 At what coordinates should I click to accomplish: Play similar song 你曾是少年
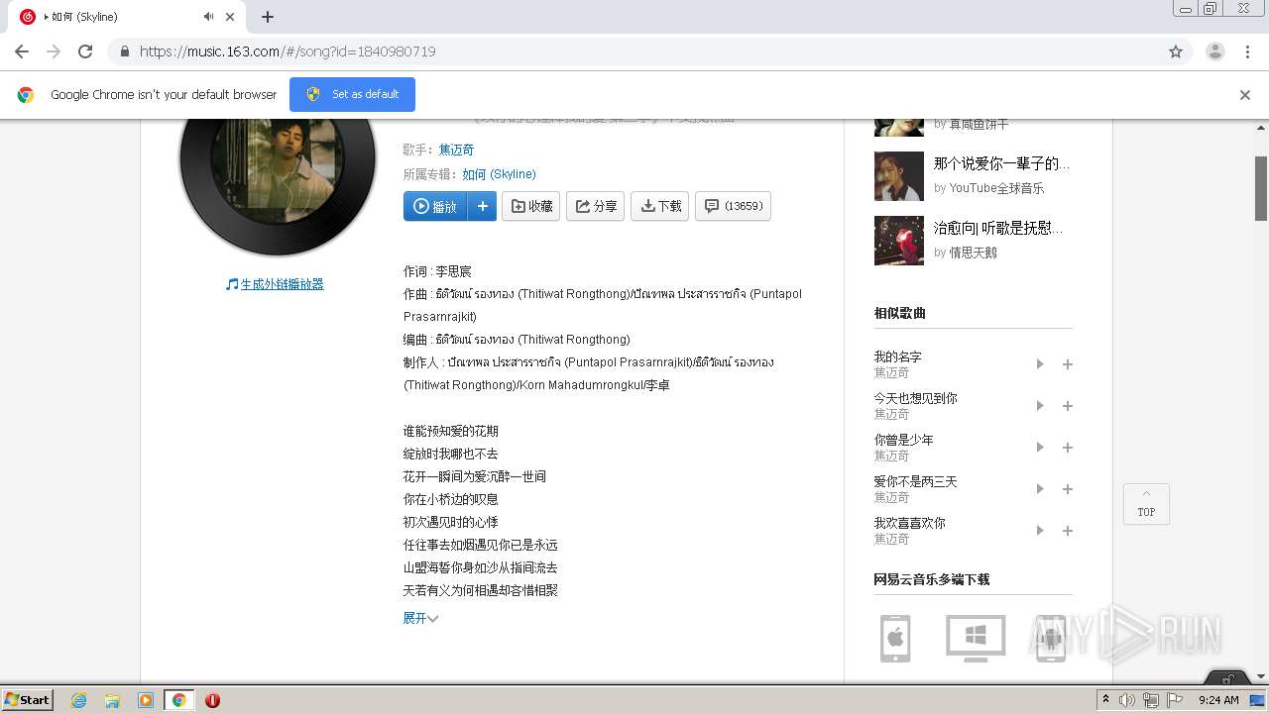[1040, 448]
